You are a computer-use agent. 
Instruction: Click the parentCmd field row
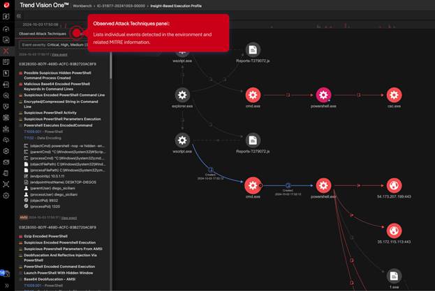[64, 152]
